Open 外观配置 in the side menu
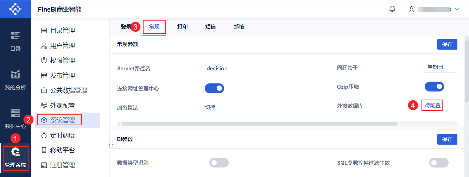The image size is (469, 177). pos(62,106)
